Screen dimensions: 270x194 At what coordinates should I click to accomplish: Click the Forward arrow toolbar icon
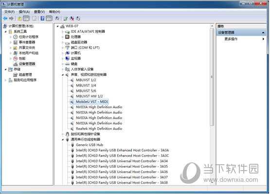point(11,19)
